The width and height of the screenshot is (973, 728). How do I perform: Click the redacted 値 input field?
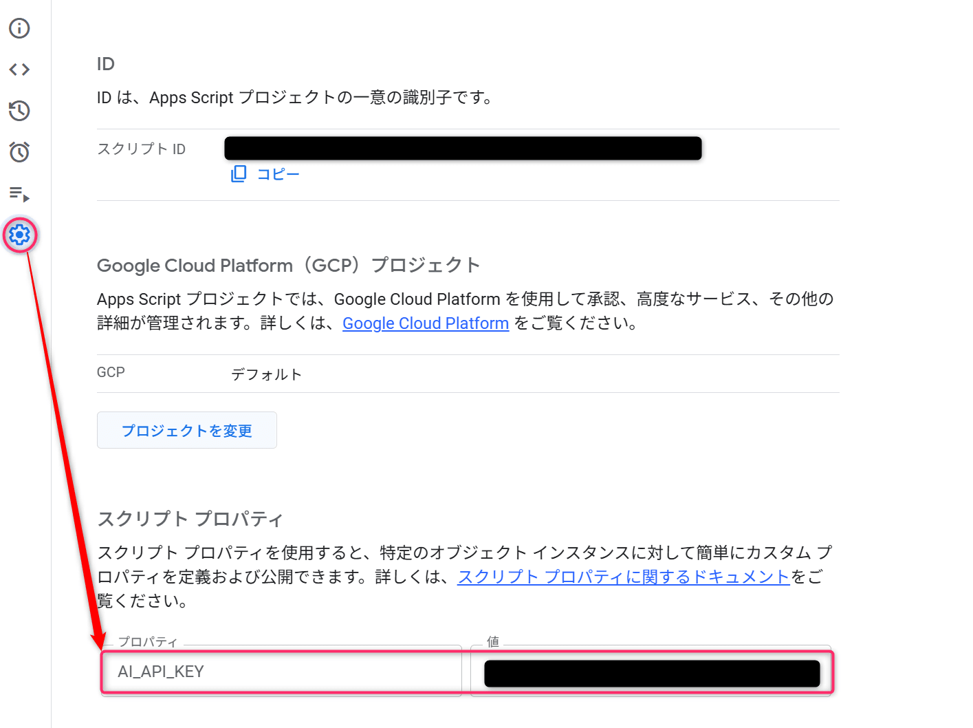click(x=651, y=673)
